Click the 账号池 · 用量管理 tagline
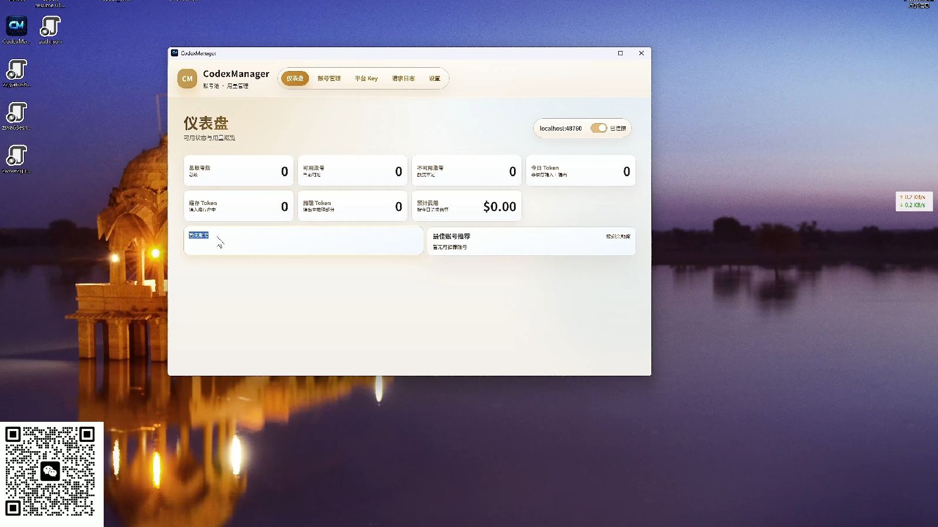This screenshot has width=938, height=527. [x=226, y=86]
